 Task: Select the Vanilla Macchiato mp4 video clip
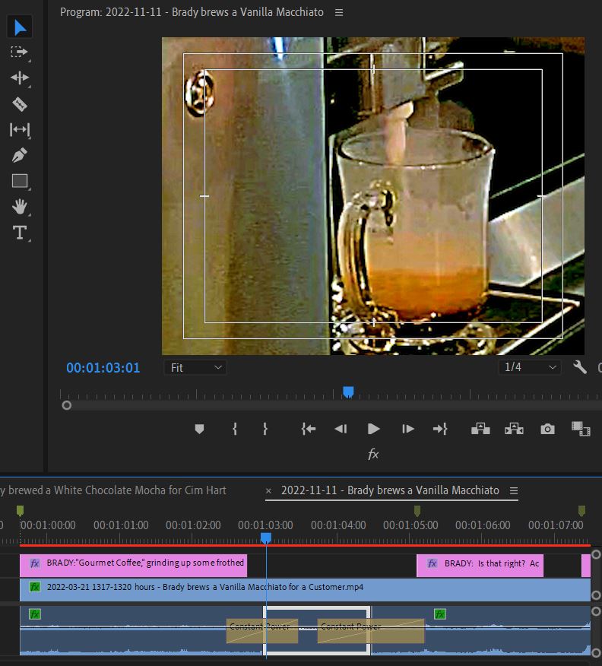pos(306,590)
